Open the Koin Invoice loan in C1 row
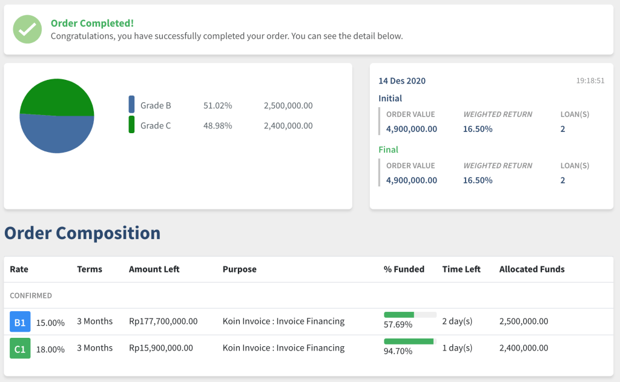The image size is (620, 382). click(x=283, y=348)
